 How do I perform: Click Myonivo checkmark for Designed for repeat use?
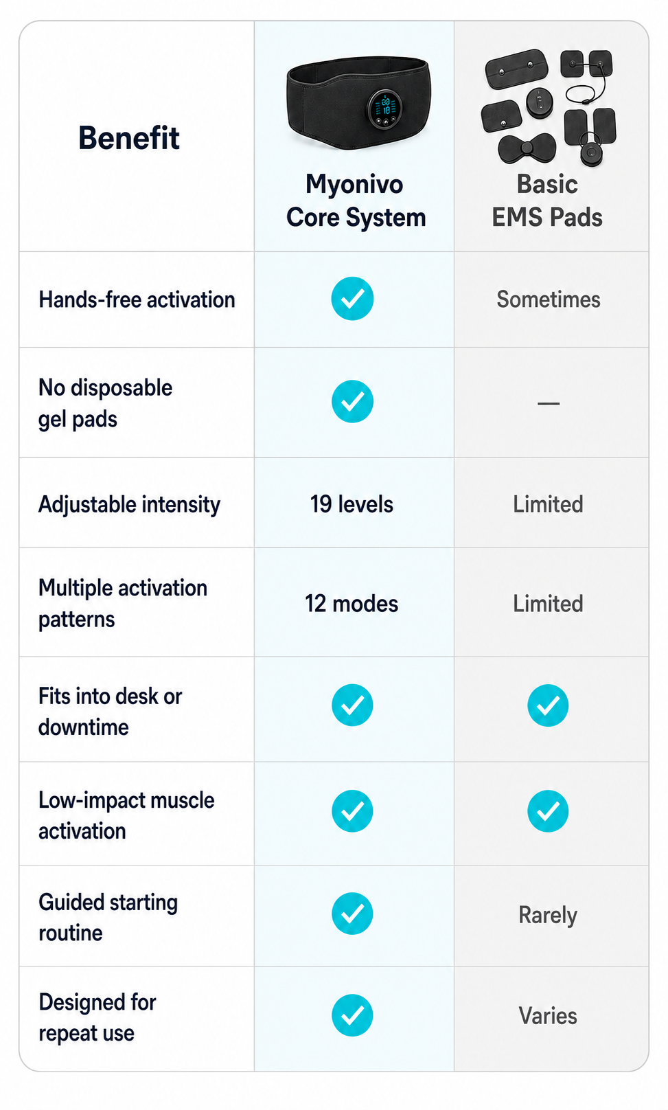[352, 1015]
